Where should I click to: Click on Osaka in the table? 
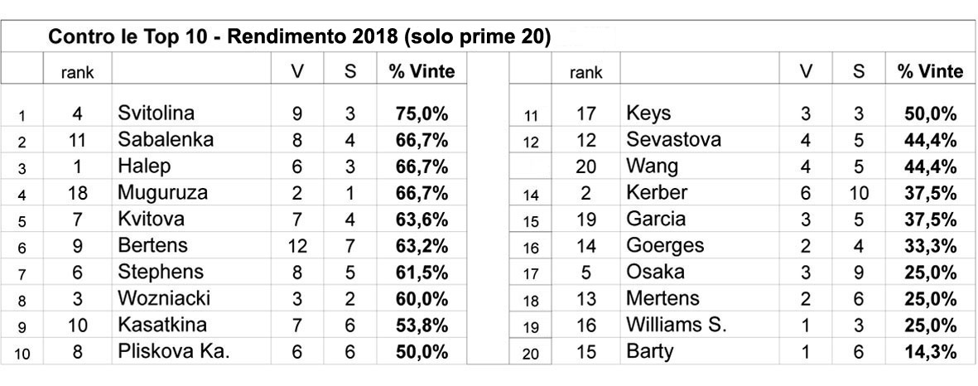[654, 273]
